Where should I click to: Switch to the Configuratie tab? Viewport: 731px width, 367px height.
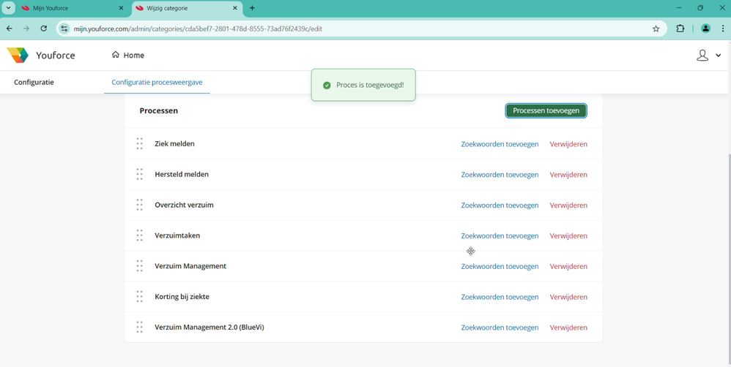(x=34, y=83)
